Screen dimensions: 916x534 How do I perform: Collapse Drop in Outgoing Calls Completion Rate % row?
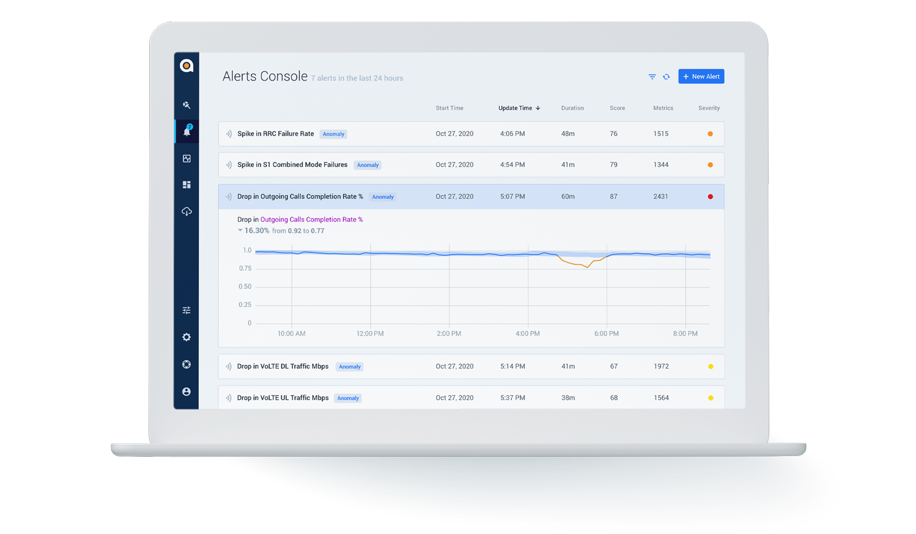(471, 196)
